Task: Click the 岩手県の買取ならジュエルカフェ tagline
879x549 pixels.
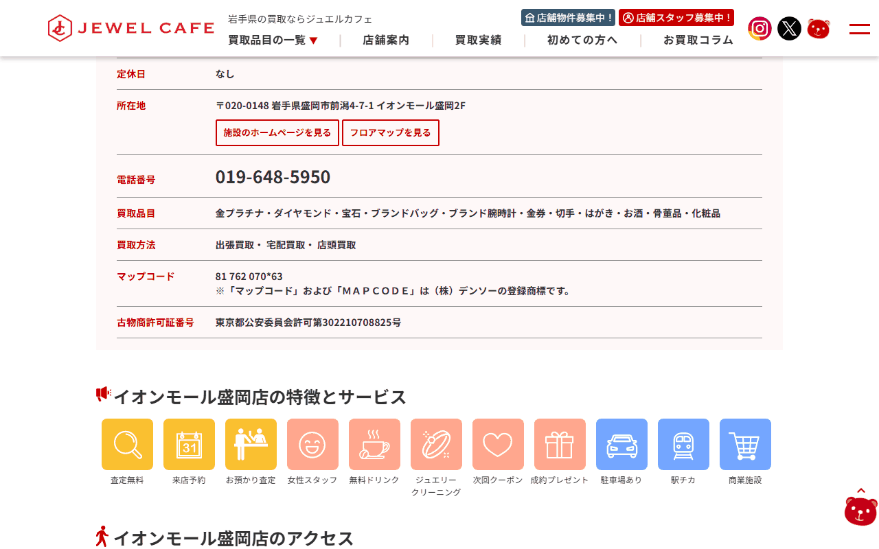Action: (300, 19)
